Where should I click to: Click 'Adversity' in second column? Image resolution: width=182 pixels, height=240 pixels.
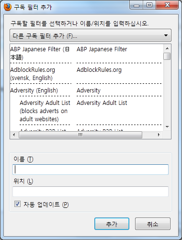pos(89,91)
